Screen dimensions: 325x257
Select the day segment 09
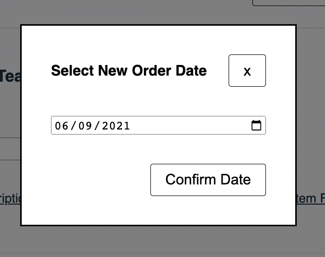85,125
